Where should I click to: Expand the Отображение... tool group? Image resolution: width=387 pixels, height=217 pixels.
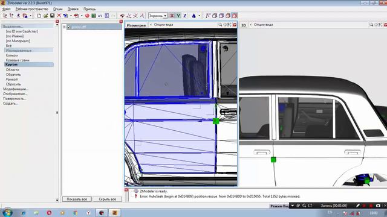pyautogui.click(x=15, y=94)
